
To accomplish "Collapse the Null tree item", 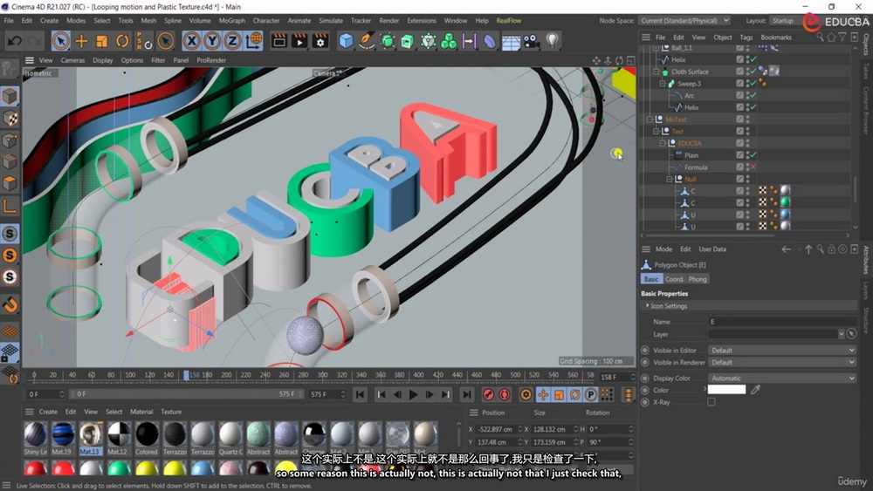I will coord(670,179).
